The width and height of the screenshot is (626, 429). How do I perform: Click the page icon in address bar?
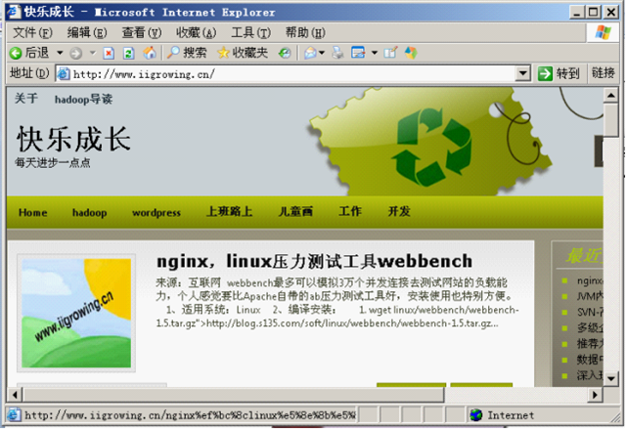click(x=64, y=74)
